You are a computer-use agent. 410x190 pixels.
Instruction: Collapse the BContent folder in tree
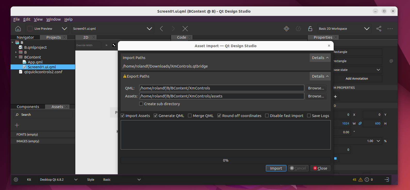coord(16,57)
